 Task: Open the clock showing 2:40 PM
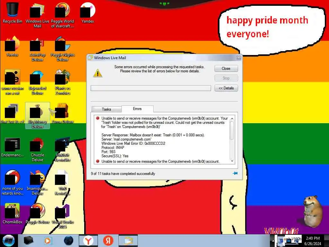click(313, 241)
